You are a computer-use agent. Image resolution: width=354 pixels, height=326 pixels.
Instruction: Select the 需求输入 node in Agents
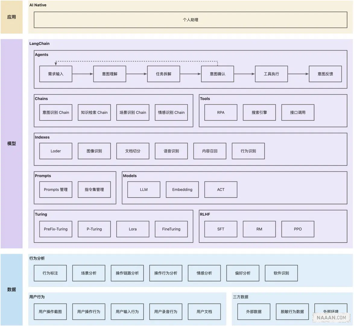[56, 74]
